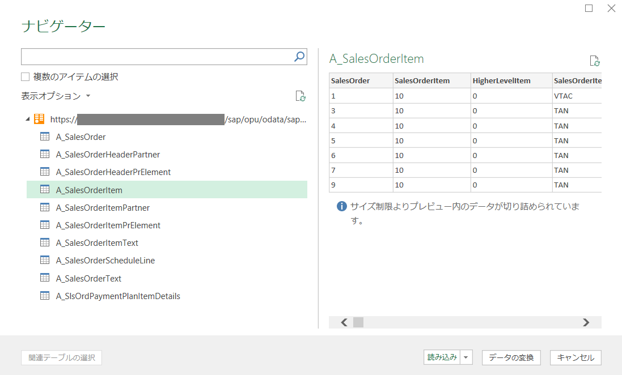Select A_SalesOrderText table entry
Screen dimensions: 622x375
coord(88,278)
